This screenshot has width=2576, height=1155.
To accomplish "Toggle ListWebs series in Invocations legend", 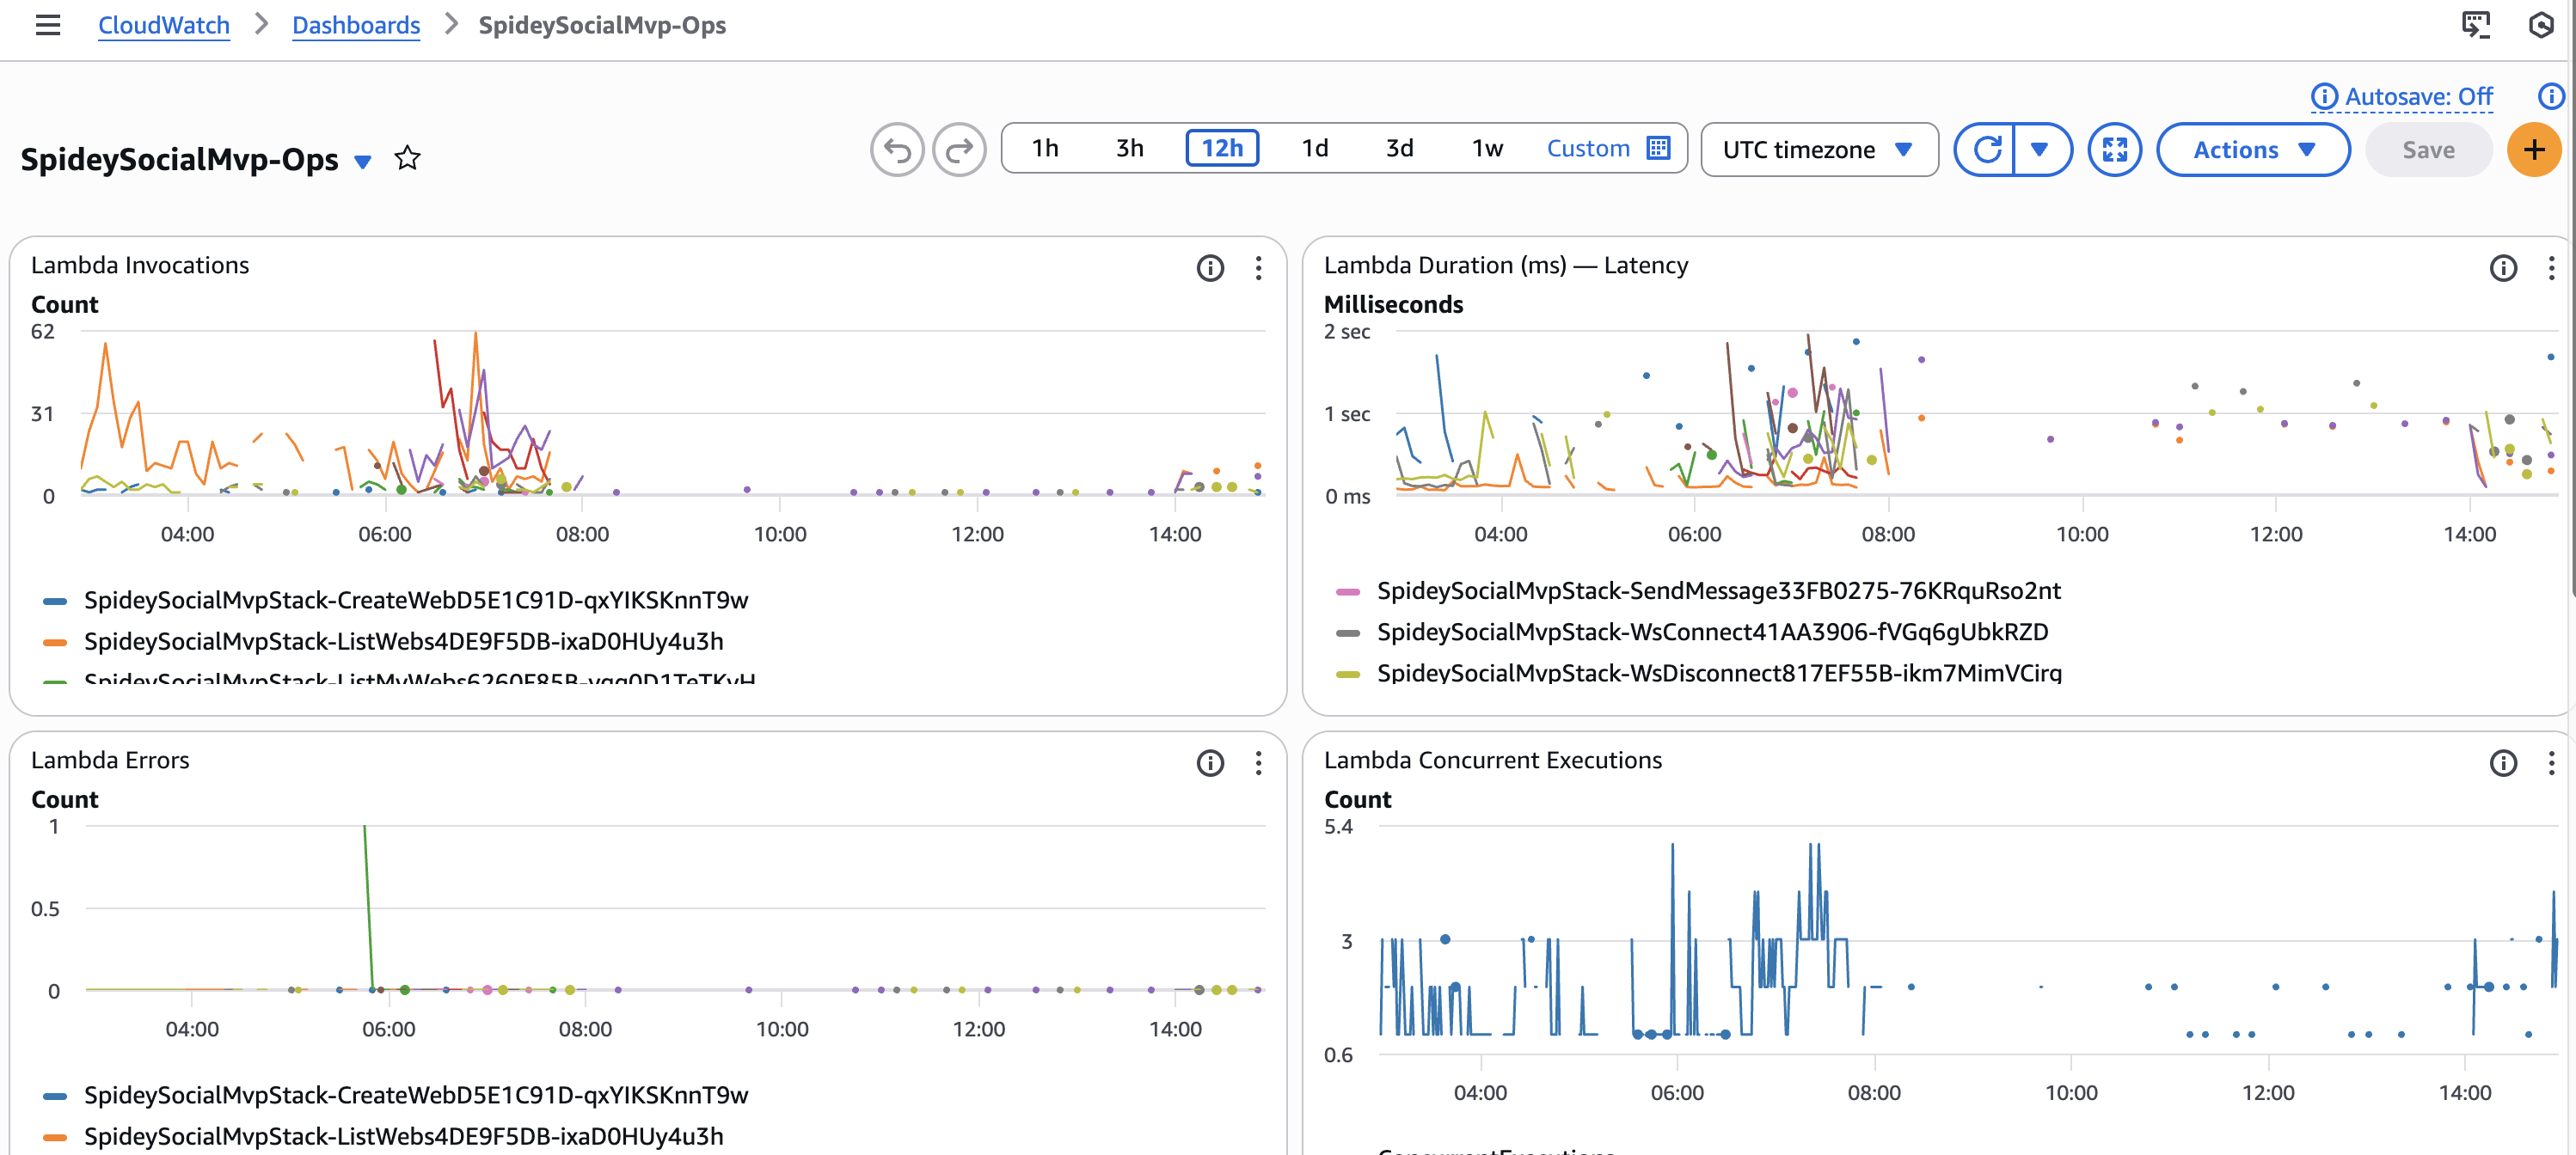I will coord(403,641).
